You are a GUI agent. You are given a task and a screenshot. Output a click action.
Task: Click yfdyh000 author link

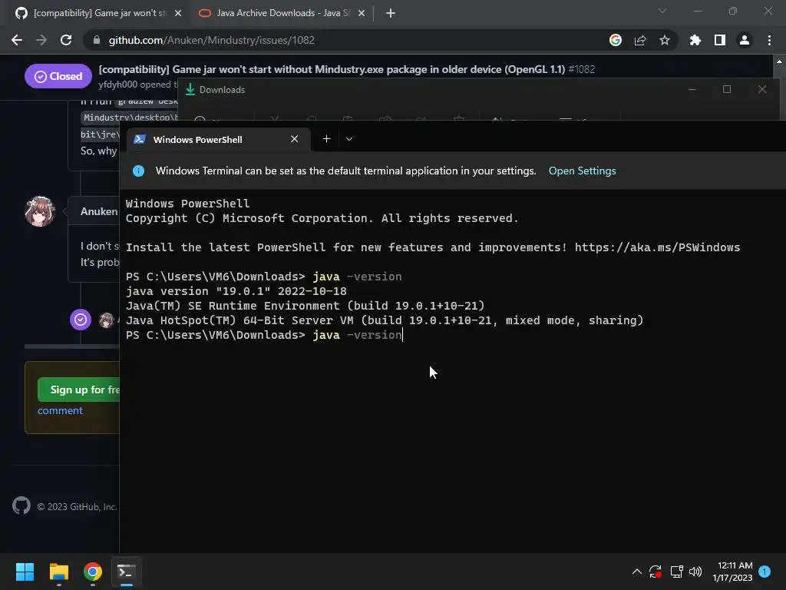(x=117, y=85)
